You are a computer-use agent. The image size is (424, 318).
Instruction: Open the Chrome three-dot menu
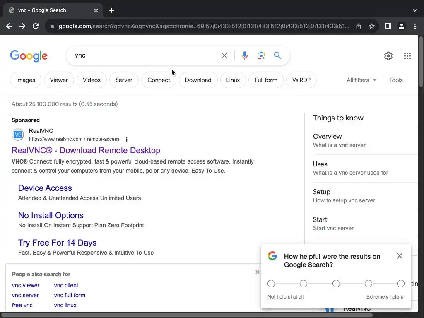[x=415, y=26]
